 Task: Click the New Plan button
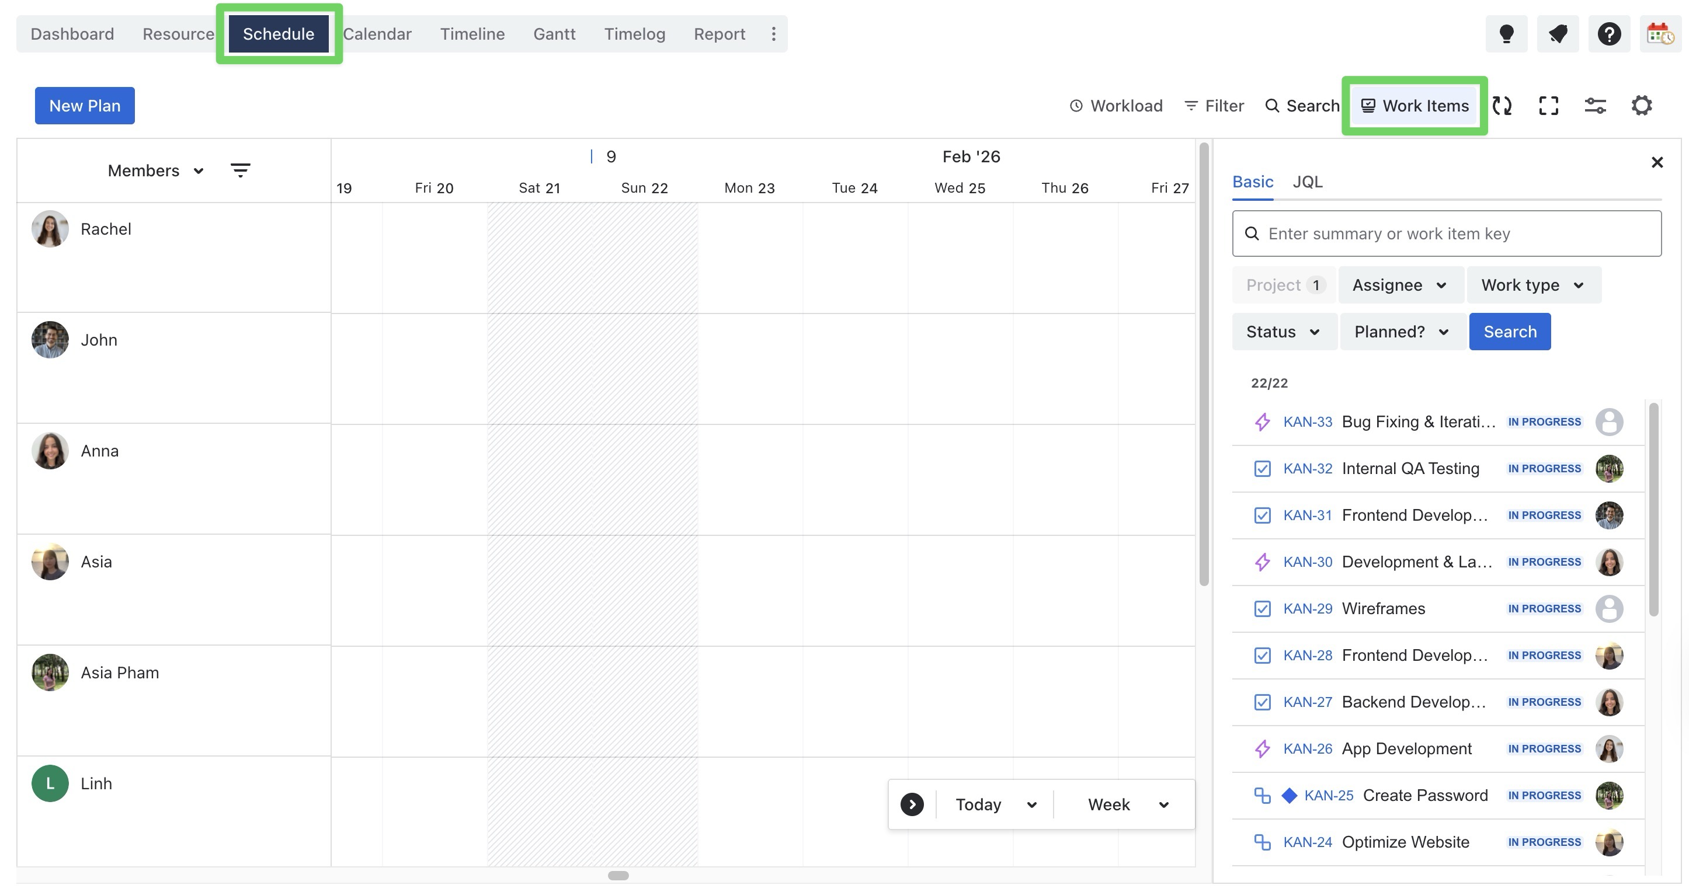[85, 106]
